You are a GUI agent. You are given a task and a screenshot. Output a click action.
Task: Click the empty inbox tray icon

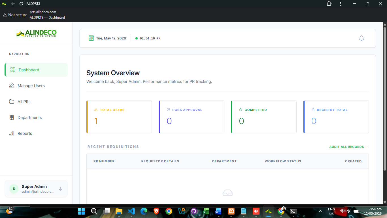(227, 193)
